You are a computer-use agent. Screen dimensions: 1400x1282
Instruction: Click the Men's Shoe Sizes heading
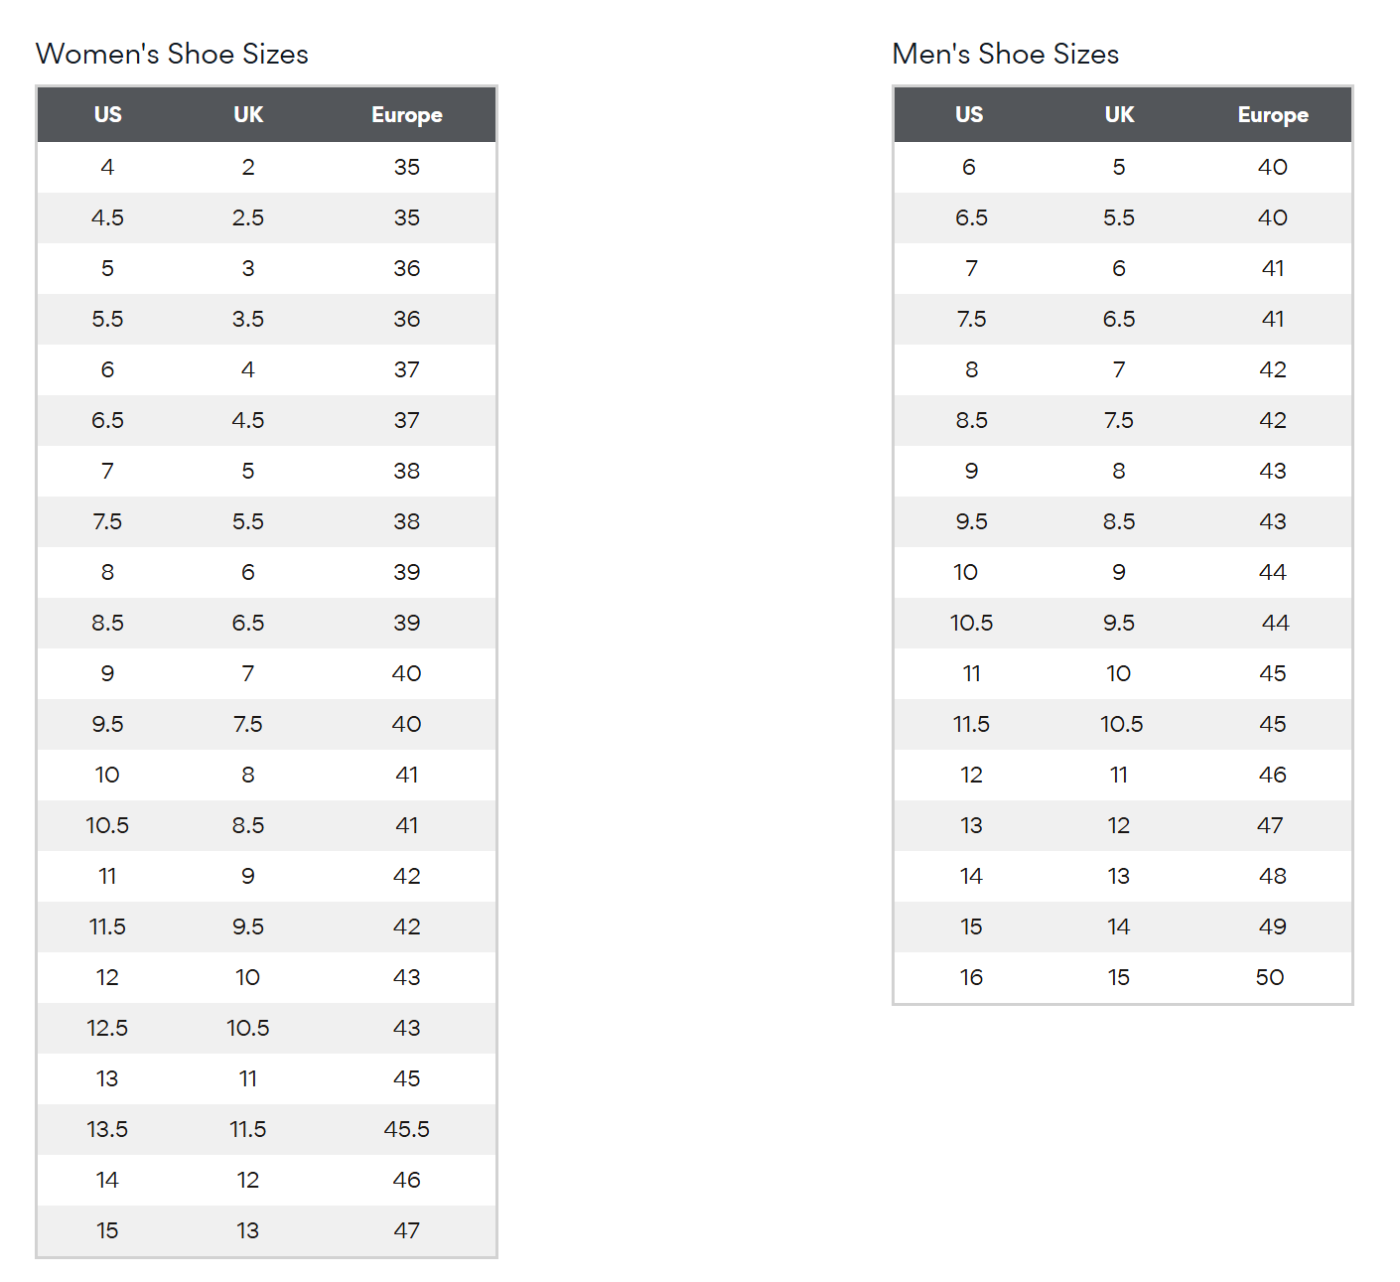(x=1005, y=54)
